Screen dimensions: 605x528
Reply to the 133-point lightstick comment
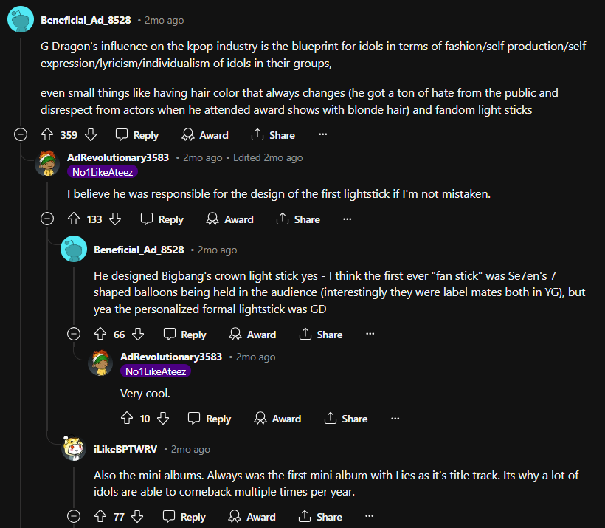click(162, 219)
